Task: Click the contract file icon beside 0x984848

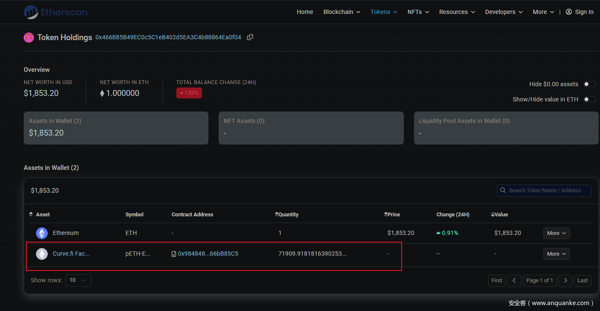Action: [x=174, y=254]
